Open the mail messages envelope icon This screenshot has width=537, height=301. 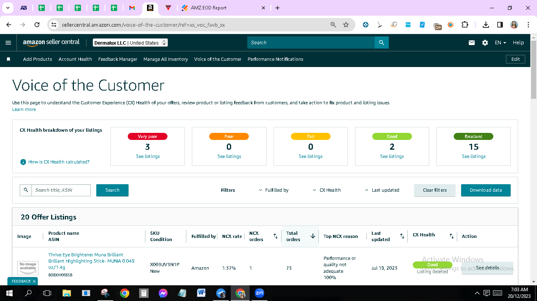click(472, 43)
